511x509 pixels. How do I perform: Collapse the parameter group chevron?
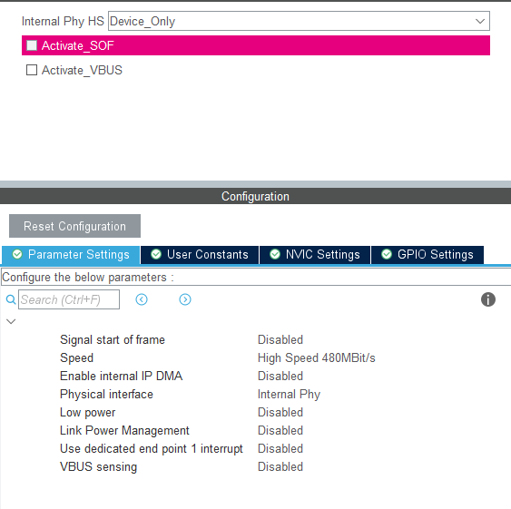coord(11,321)
